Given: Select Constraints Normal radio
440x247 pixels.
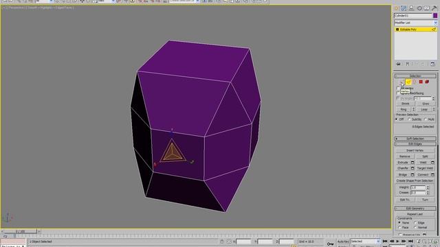Looking at the screenshot, I should [415, 228].
